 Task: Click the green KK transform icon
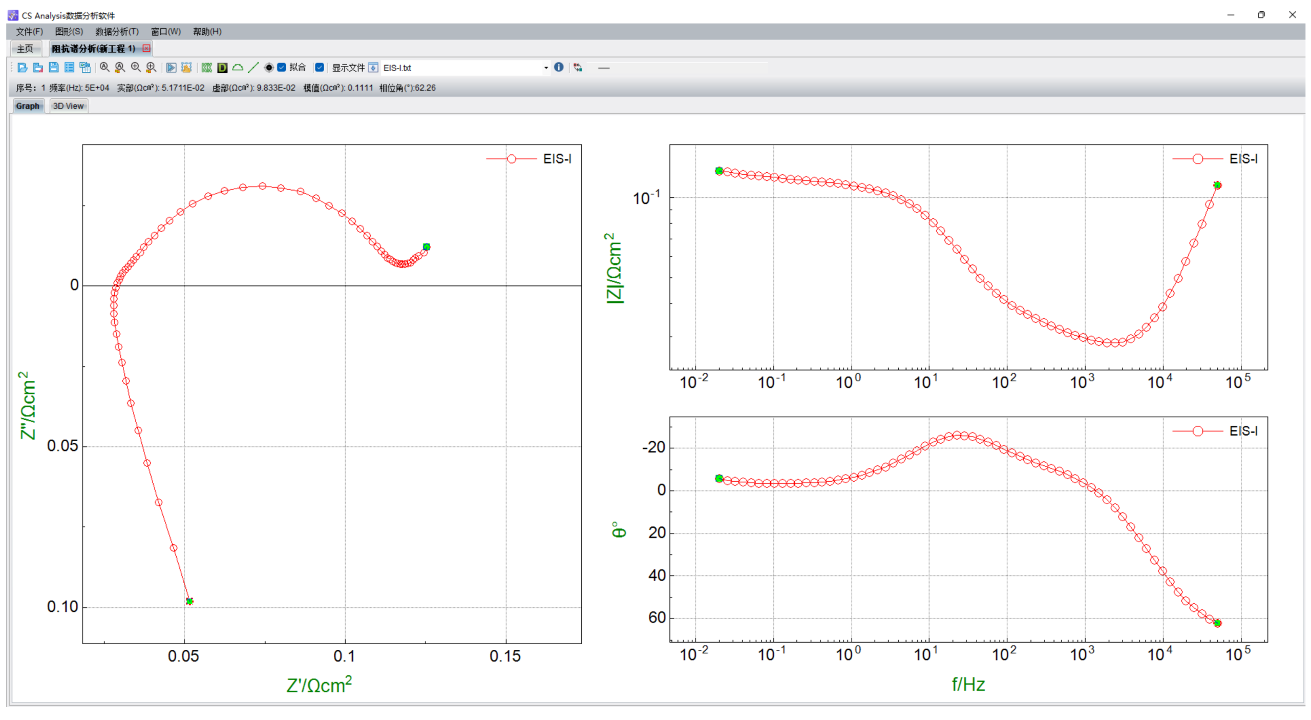pyautogui.click(x=206, y=68)
